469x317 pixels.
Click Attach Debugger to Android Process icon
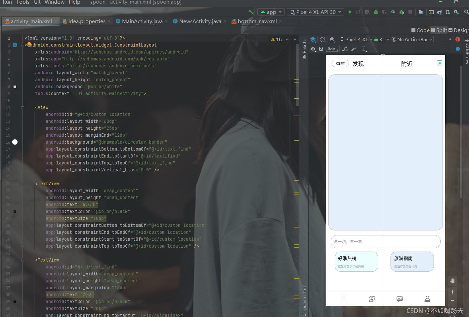point(402,12)
